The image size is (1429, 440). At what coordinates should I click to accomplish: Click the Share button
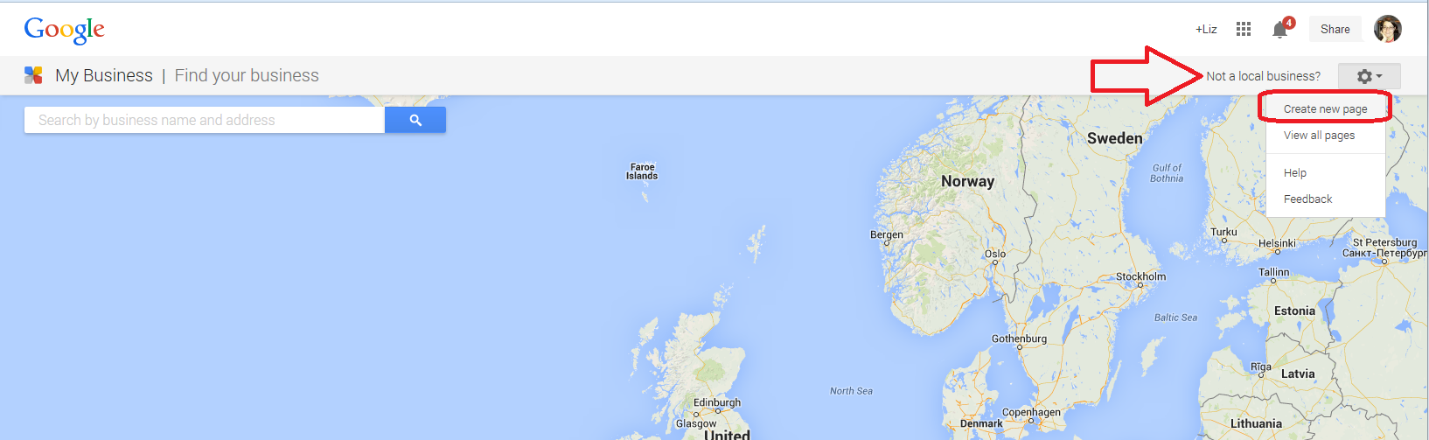click(x=1335, y=29)
